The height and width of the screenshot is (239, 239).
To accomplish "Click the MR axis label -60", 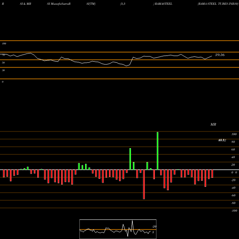I will pos(233,196).
